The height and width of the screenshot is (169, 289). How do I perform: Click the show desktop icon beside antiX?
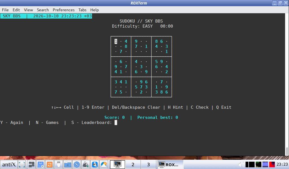click(x=22, y=164)
